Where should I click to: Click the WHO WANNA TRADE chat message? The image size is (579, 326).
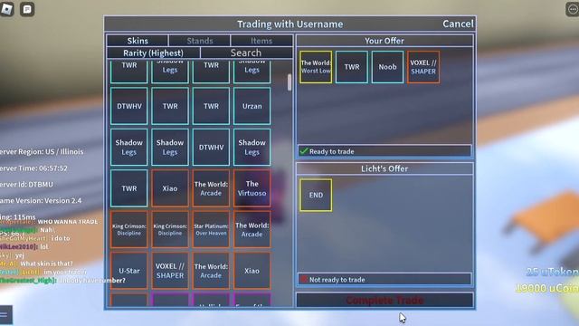pyautogui.click(x=68, y=221)
